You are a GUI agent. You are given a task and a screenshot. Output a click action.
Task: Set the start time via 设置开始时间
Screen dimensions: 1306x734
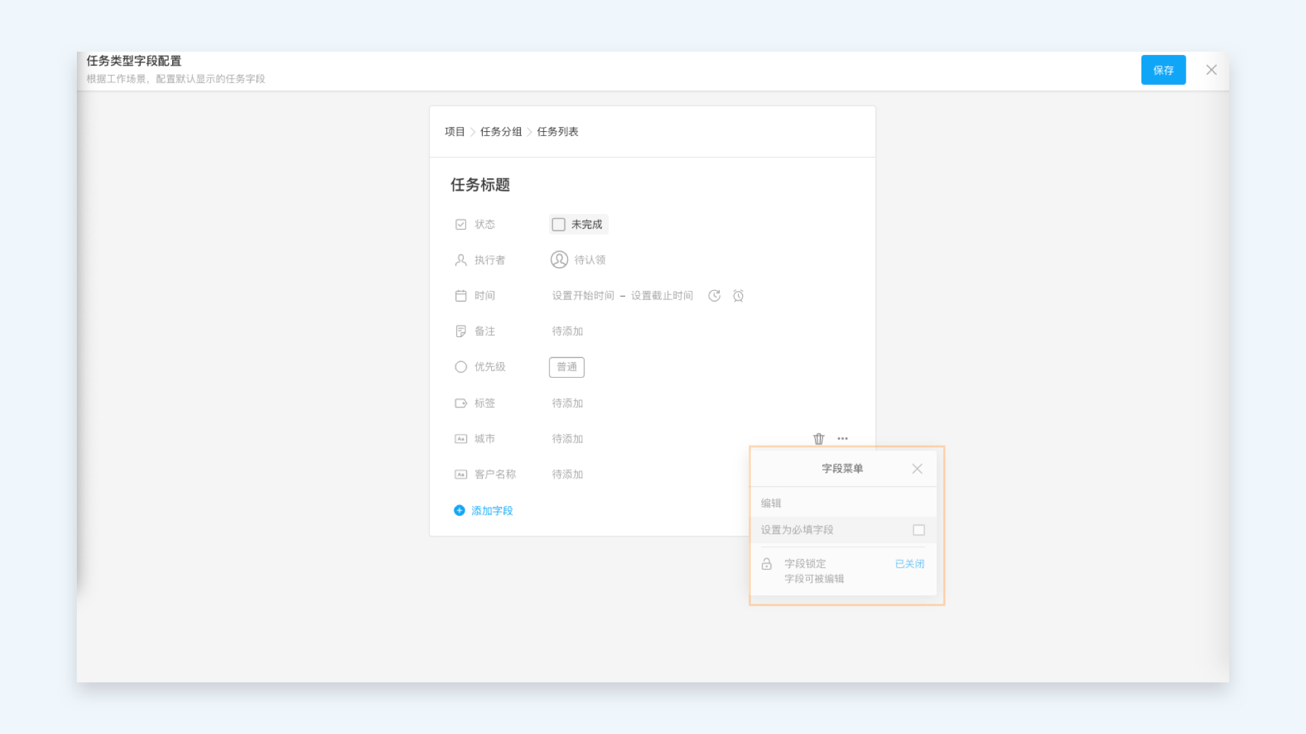(x=583, y=296)
